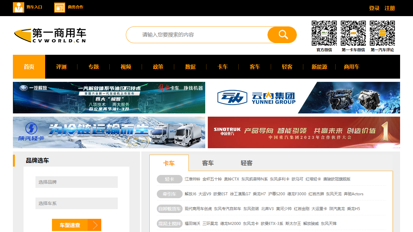Open the 陕汽奥龙 link

(x=337, y=209)
